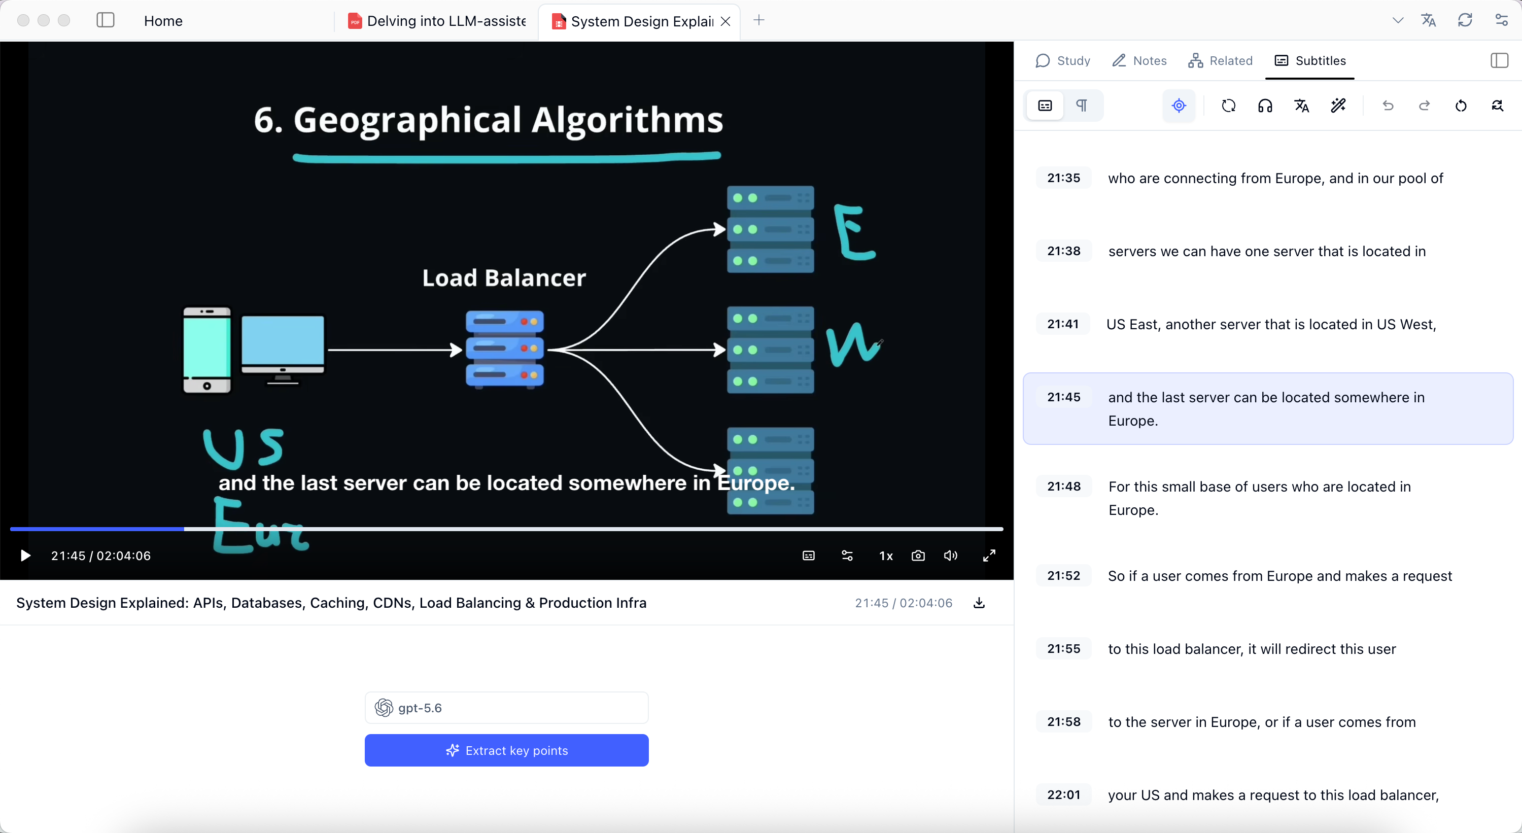Add a new tab with plus button
The height and width of the screenshot is (833, 1522).
pyautogui.click(x=758, y=20)
